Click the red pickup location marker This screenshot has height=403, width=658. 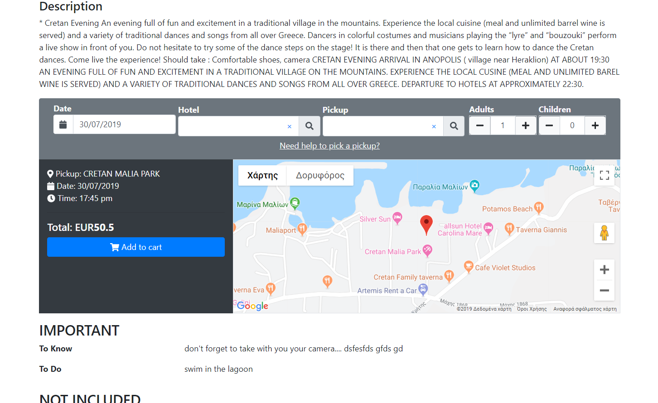[x=426, y=224]
